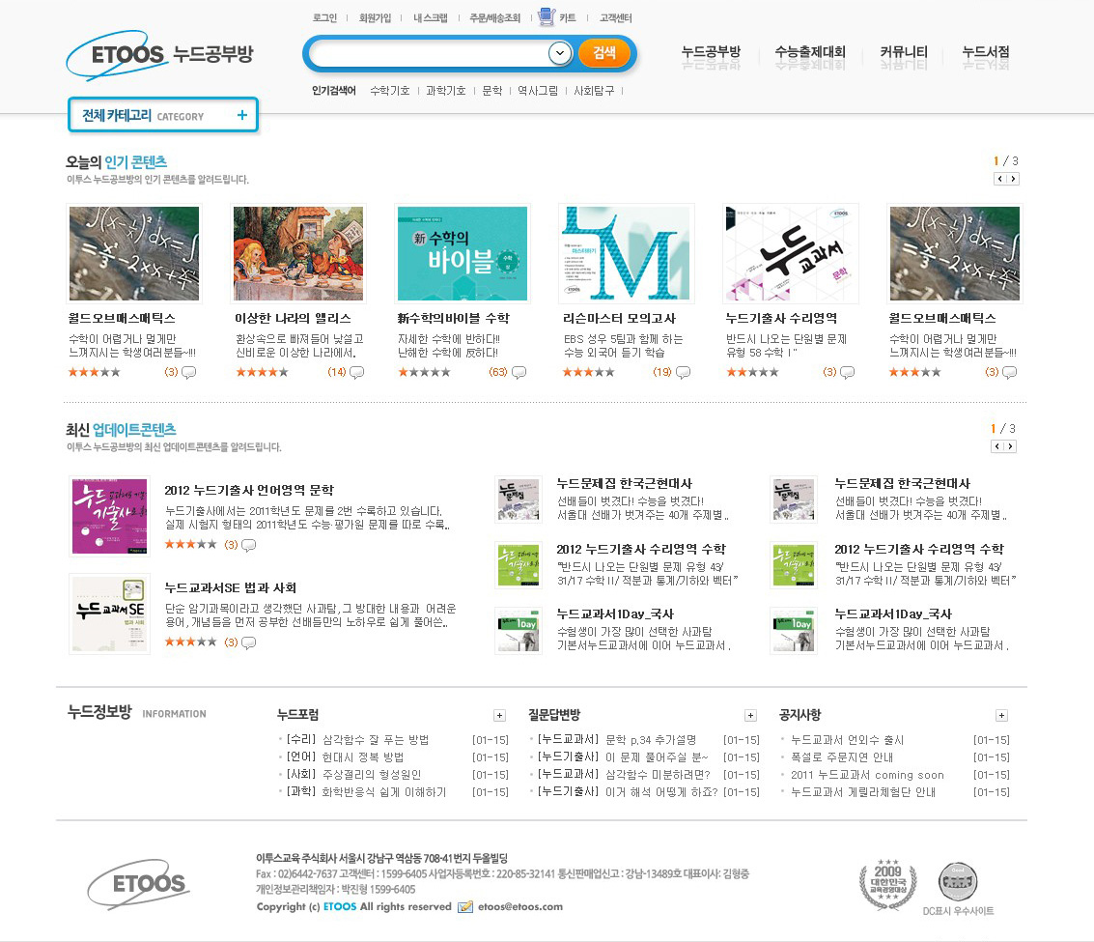1094x942 pixels.
Task: Click the ETOOS 누드공부방 logo in header
Action: [160, 54]
